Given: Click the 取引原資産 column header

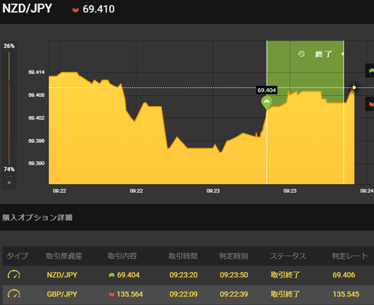Looking at the screenshot, I should coord(64,256).
